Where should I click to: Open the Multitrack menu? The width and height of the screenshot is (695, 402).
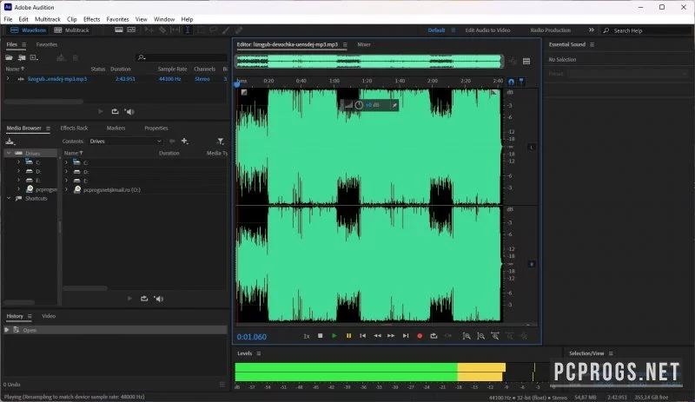click(x=48, y=19)
